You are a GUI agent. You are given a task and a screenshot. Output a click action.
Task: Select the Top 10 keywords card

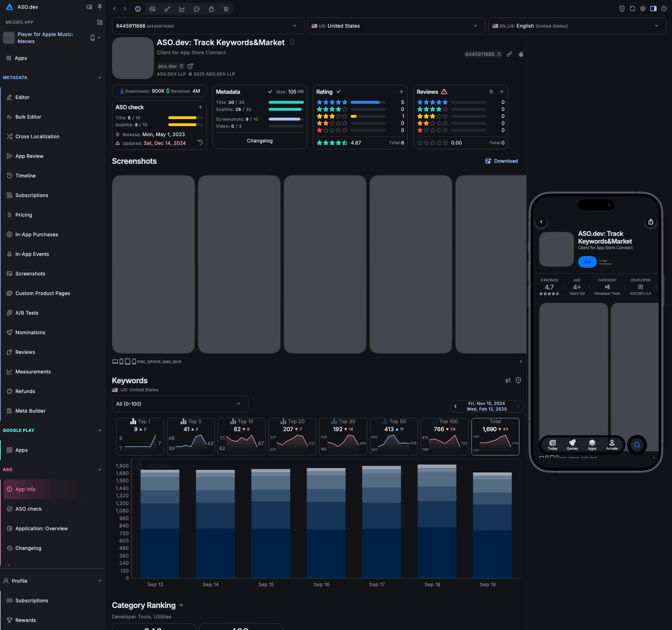point(241,436)
